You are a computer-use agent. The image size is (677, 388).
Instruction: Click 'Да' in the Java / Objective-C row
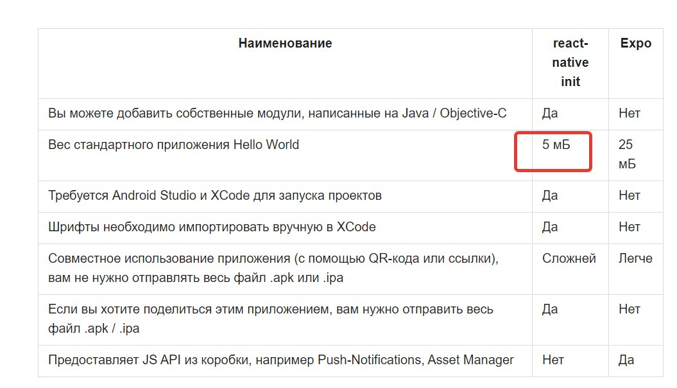tap(550, 113)
